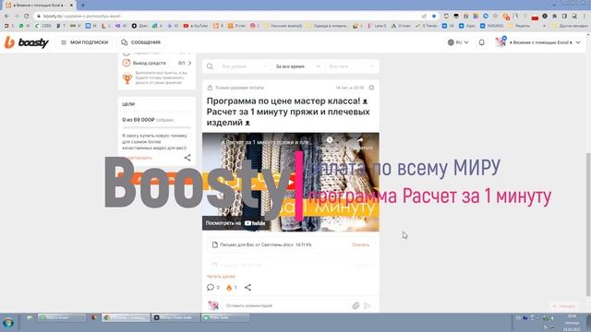Click the trophy icon in checklist
The width and height of the screenshot is (591, 332).
click(127, 77)
